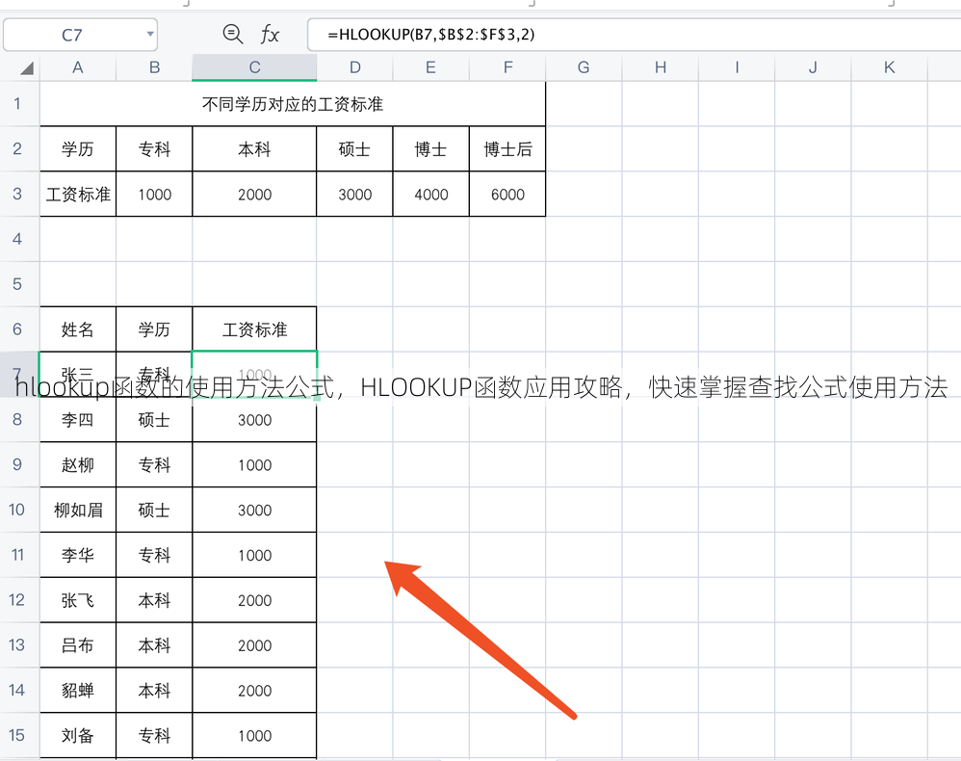Select column B header
Image resolution: width=961 pixels, height=761 pixels.
click(x=154, y=67)
